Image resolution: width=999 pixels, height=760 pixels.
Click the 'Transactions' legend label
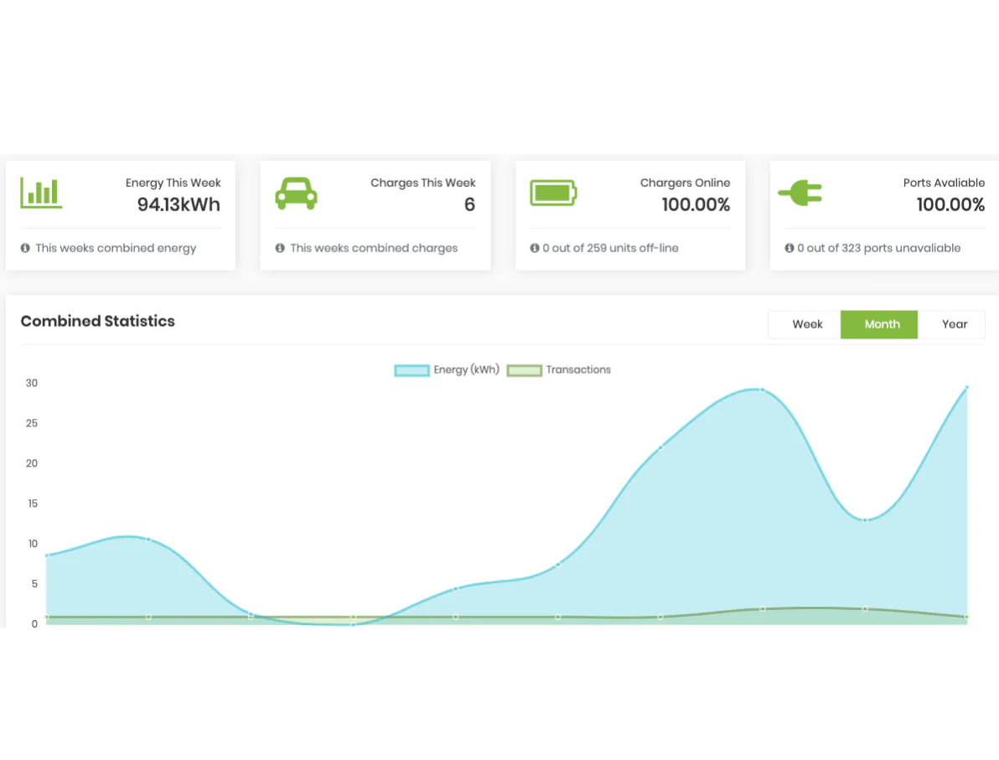click(x=578, y=370)
